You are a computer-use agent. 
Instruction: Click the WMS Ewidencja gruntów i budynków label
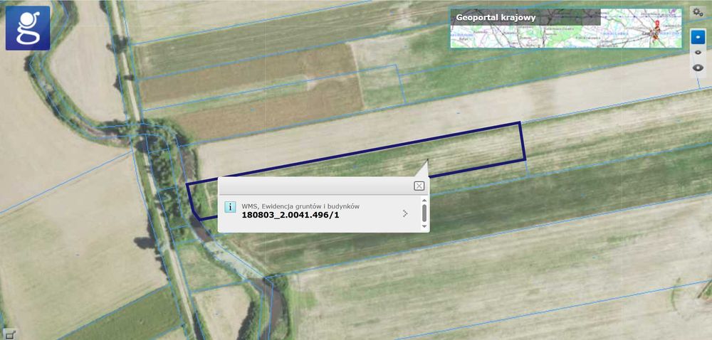pos(300,206)
